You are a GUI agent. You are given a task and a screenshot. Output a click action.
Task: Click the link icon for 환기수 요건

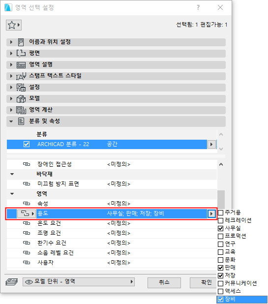tap(27, 243)
